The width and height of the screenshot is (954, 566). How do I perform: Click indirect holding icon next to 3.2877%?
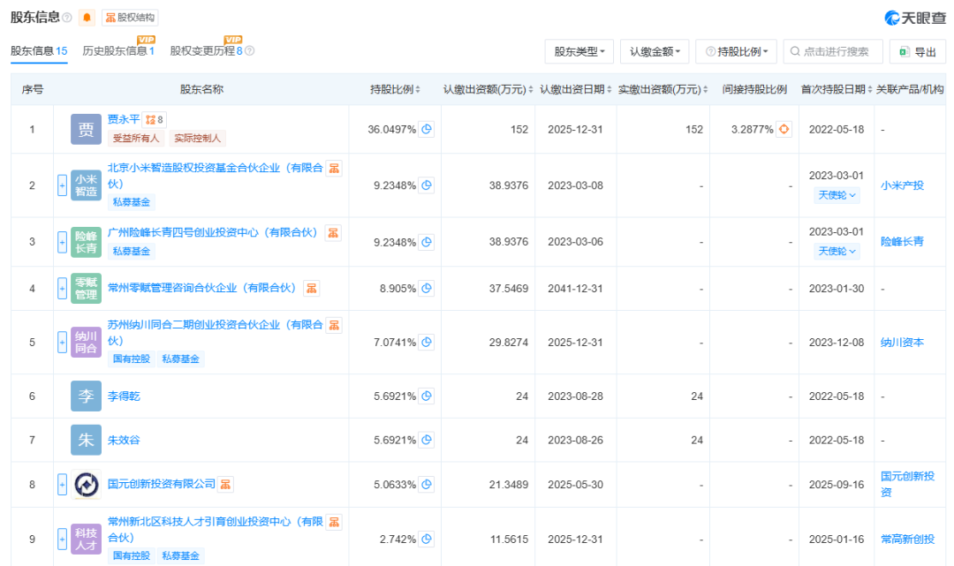784,129
